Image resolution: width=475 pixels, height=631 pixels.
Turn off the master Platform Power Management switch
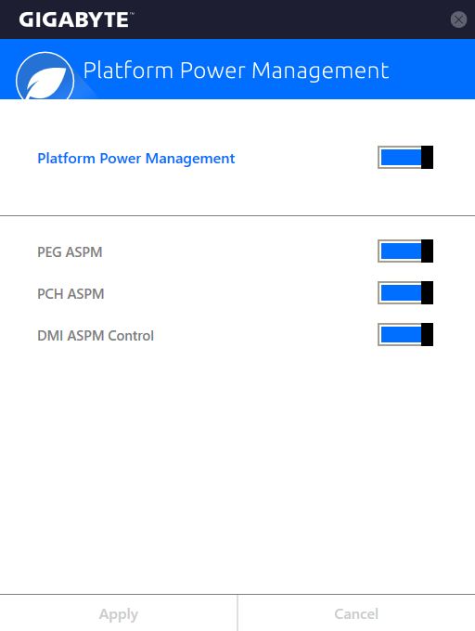click(x=405, y=158)
